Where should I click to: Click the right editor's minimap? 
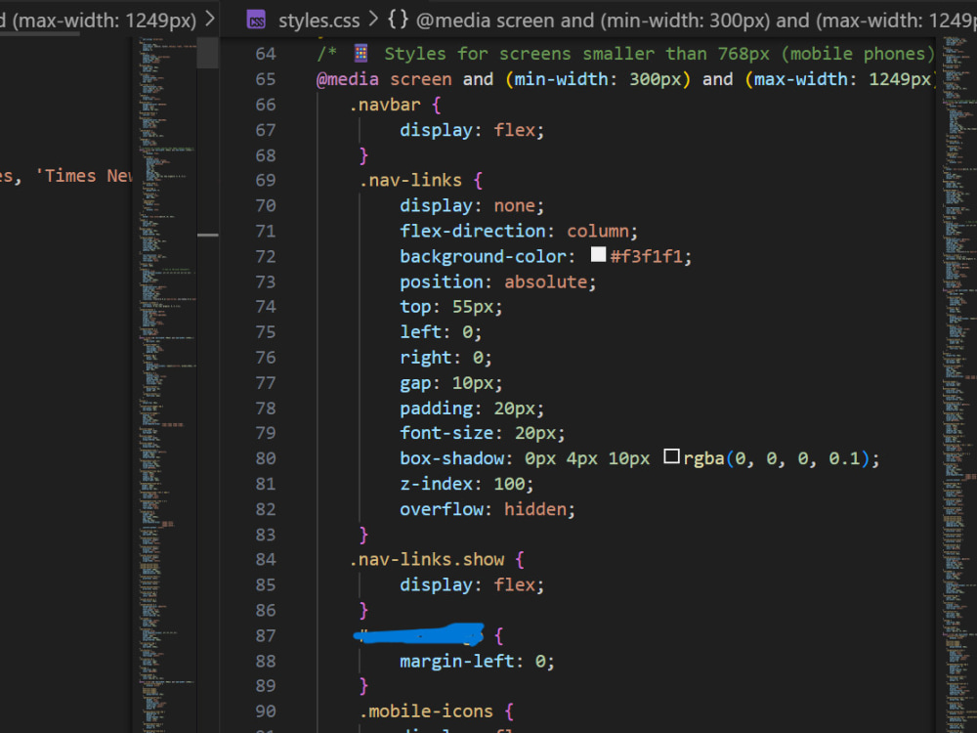coord(959,384)
